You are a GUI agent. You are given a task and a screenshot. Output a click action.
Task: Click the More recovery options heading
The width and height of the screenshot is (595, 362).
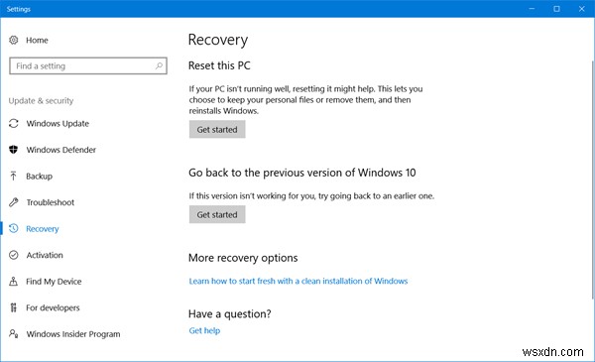(x=243, y=258)
